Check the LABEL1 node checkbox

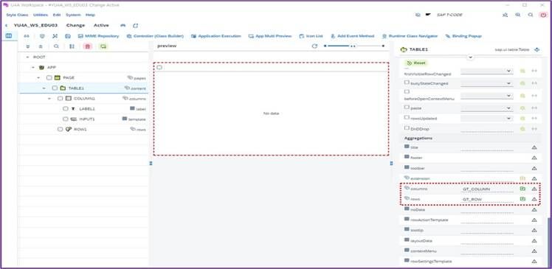coord(66,108)
